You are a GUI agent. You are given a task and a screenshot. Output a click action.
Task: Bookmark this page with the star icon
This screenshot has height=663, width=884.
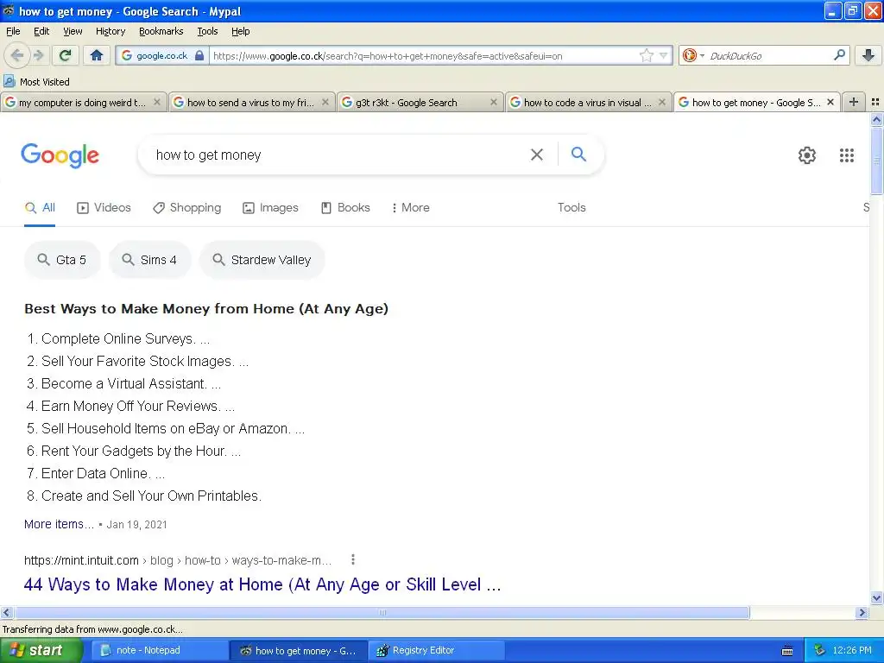(x=646, y=55)
